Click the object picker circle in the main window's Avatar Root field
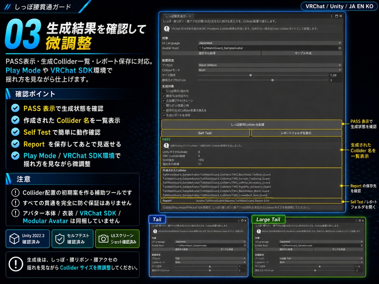 (x=340, y=48)
